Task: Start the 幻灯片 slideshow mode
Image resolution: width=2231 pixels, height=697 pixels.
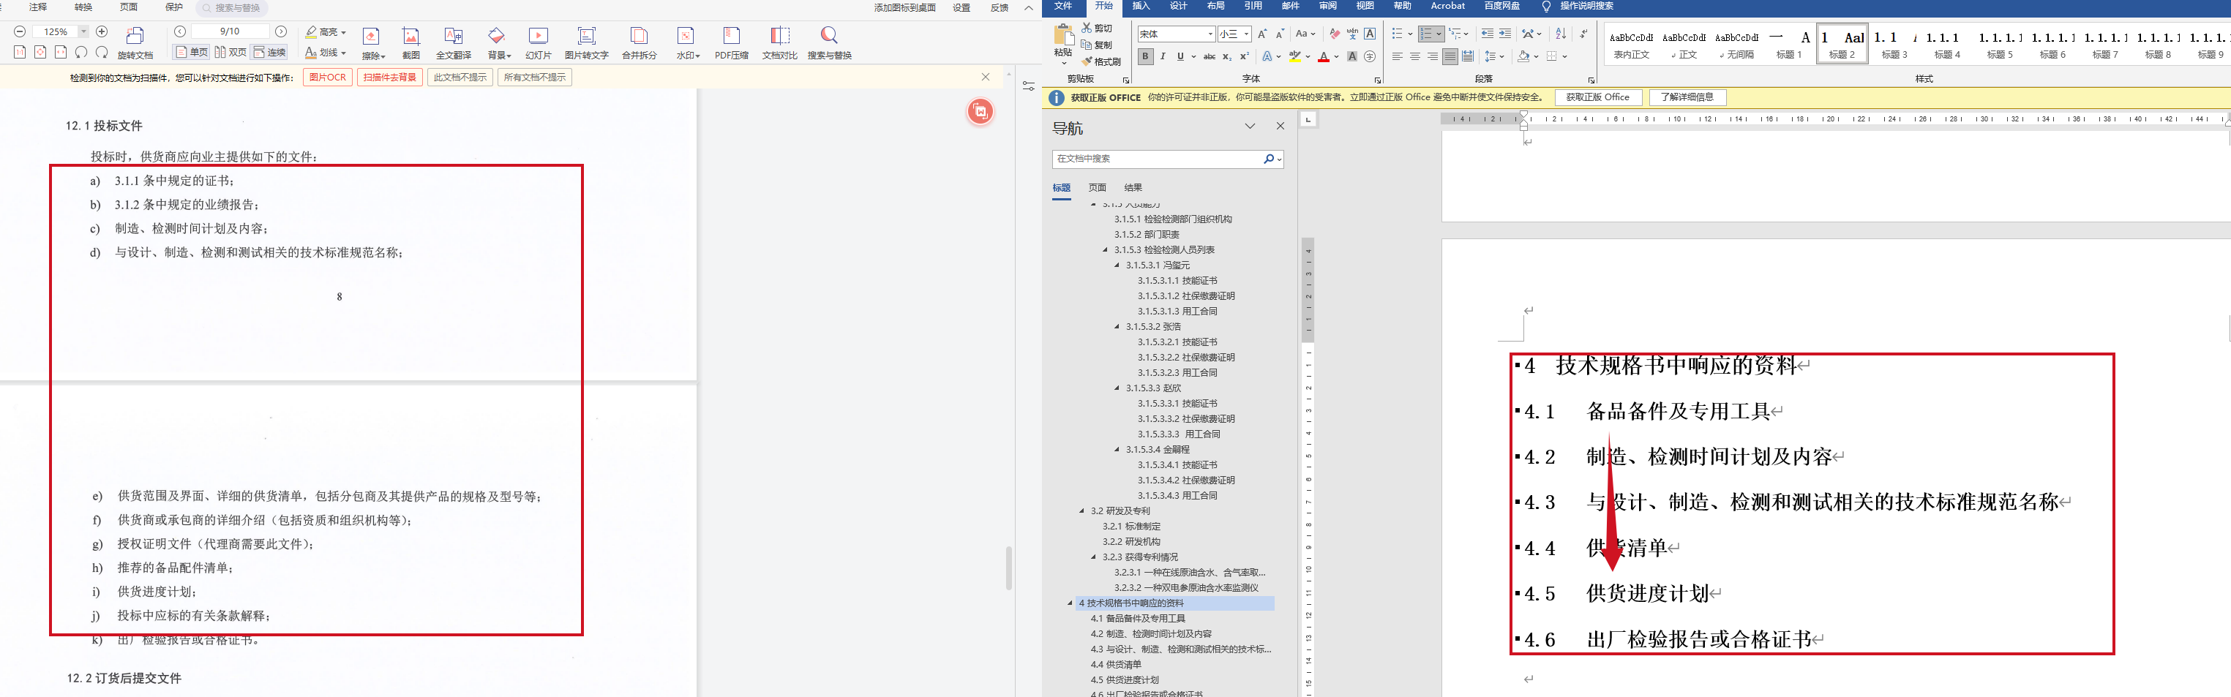Action: click(538, 42)
